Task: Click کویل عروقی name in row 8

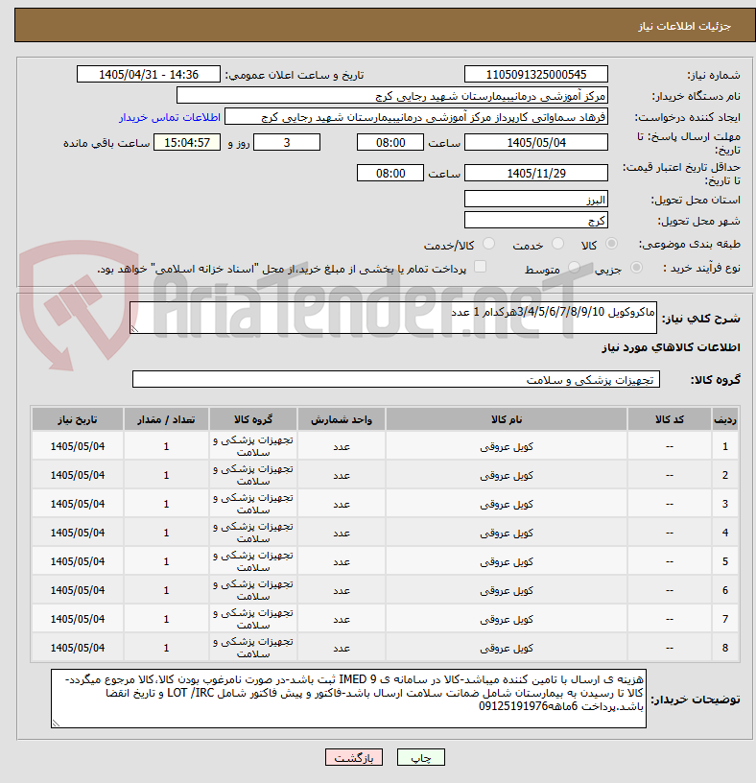Action: (507, 648)
